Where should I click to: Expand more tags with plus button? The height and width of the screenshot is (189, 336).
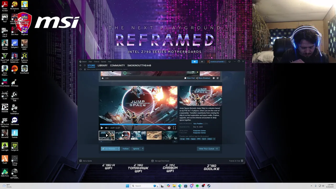(x=214, y=139)
